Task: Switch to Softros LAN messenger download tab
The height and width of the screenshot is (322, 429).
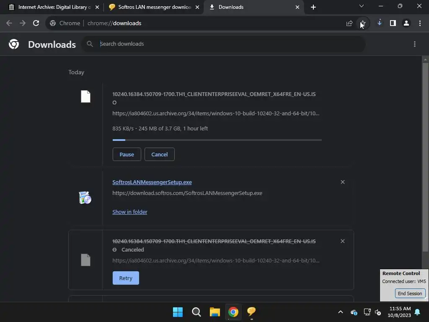Action: tap(154, 8)
